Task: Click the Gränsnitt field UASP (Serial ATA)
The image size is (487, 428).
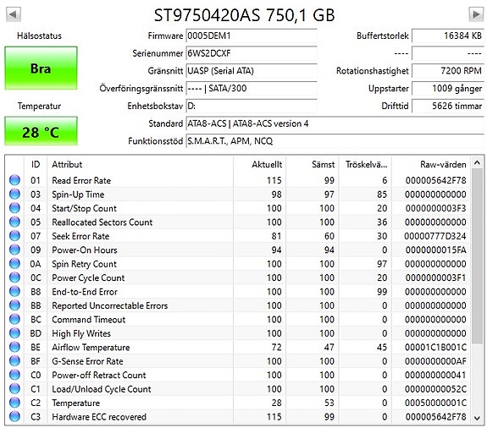Action: (x=252, y=71)
